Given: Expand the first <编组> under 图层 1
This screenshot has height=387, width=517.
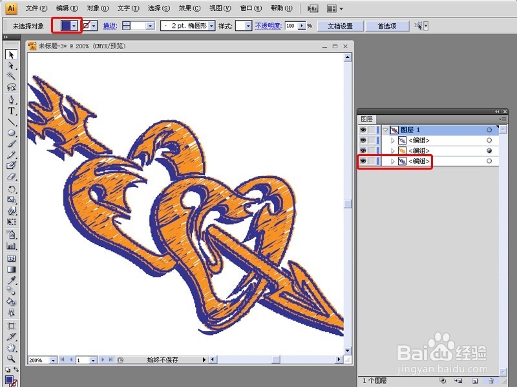Looking at the screenshot, I should (393, 141).
